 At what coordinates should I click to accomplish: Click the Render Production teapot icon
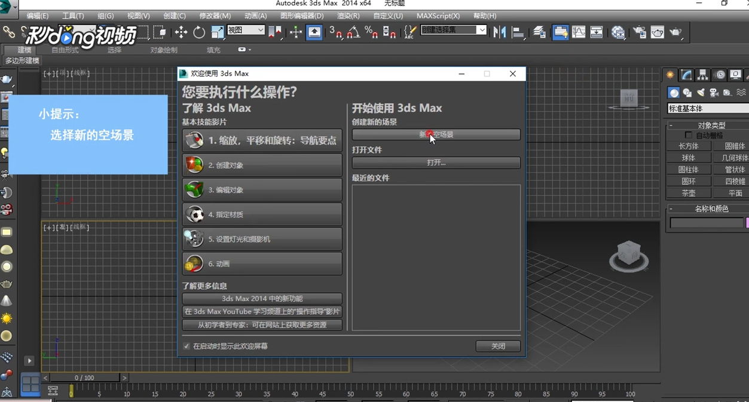pyautogui.click(x=676, y=32)
